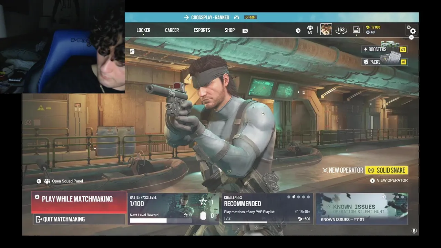441x248 pixels.
Task: Open the squad members 1/6 icon
Action: pos(310,30)
